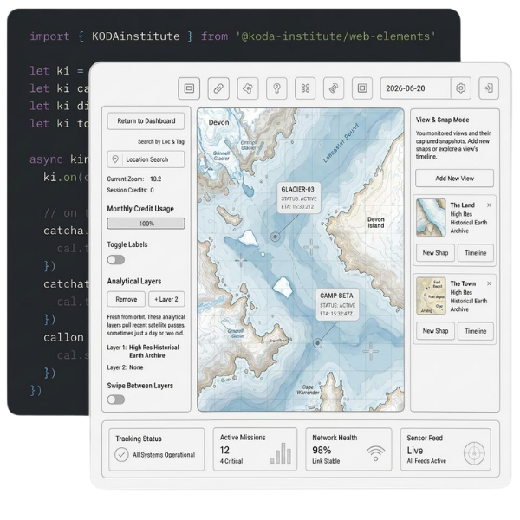Click 'Lancaster Sound' map label
Image resolution: width=520 pixels, height=520 pixels.
341,143
